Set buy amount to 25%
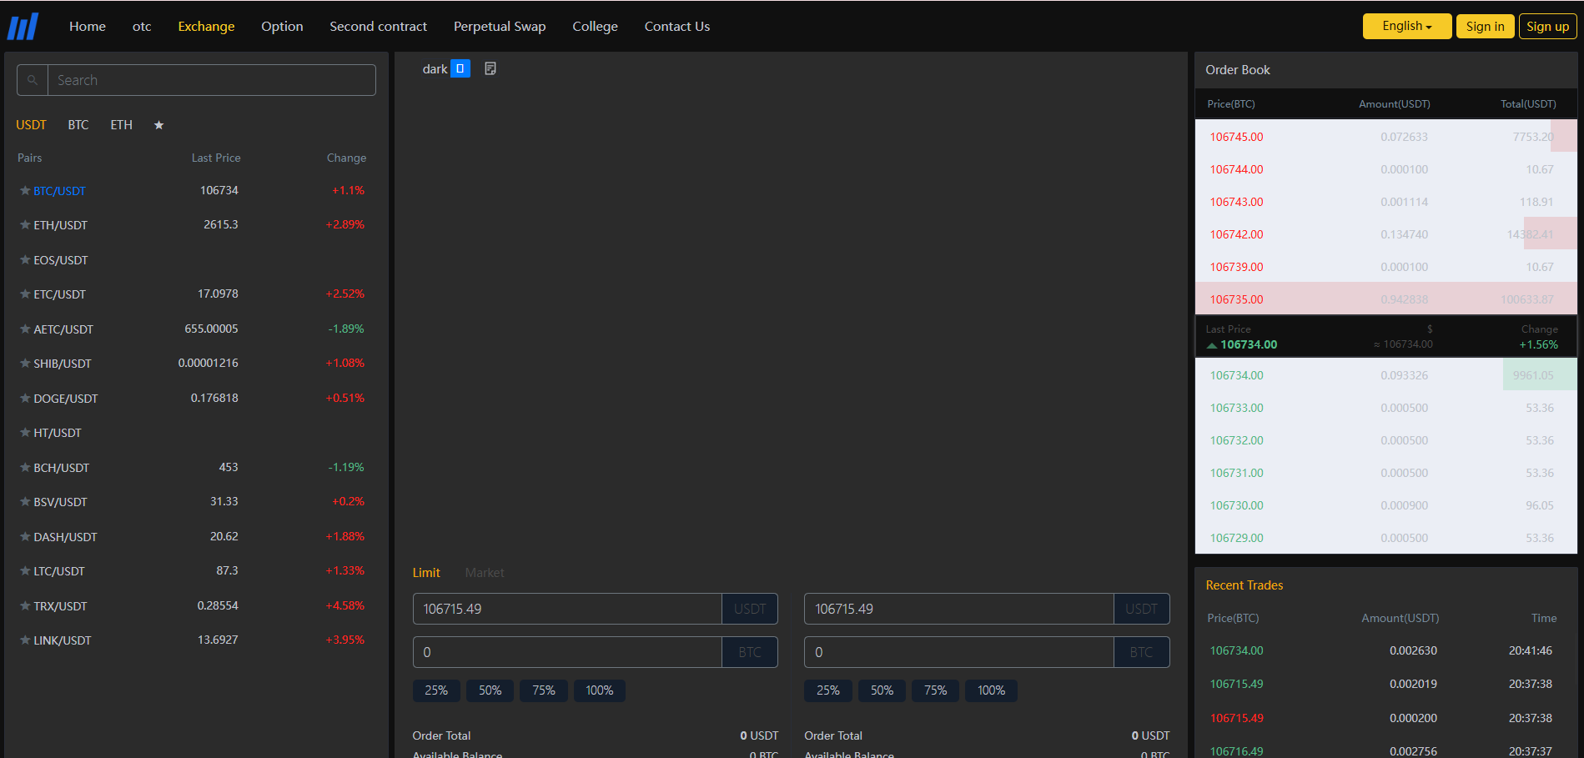This screenshot has width=1584, height=758. coord(436,690)
